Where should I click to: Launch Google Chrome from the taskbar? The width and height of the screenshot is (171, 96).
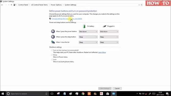coord(83,94)
